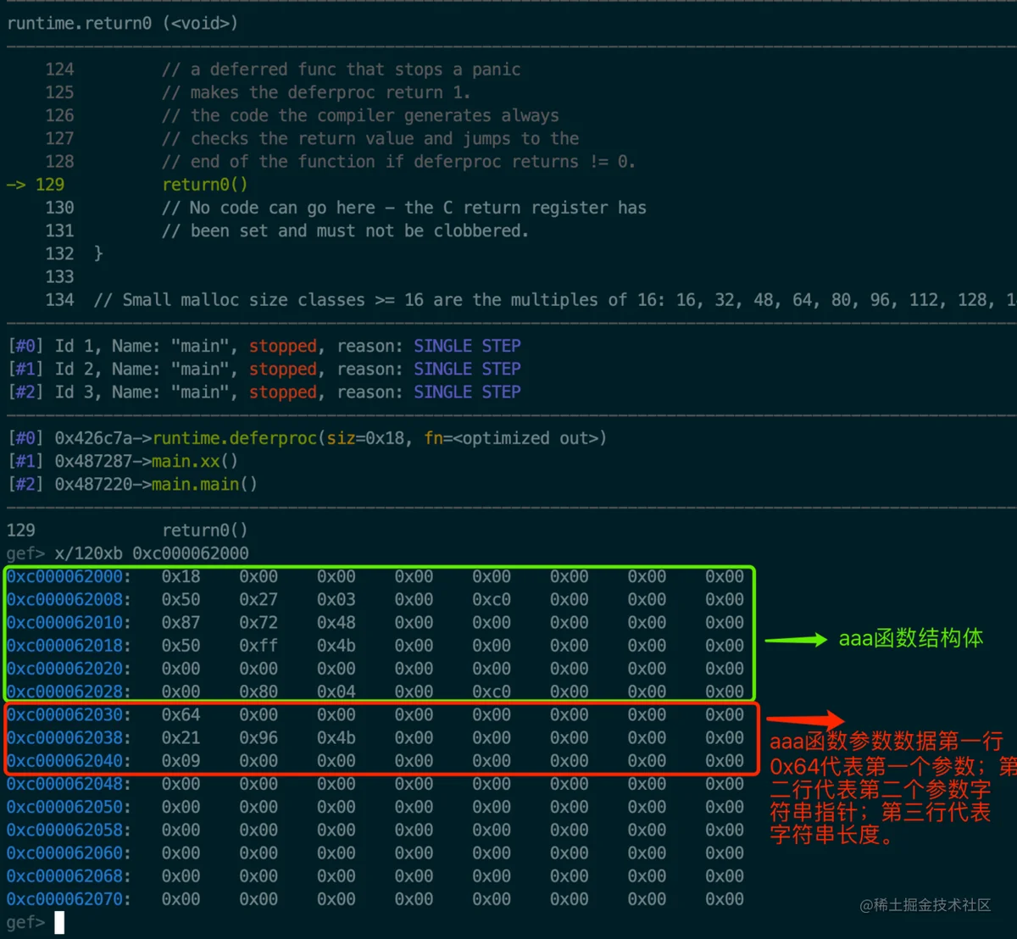Click the current line 129 return0() statement
This screenshot has width=1017, height=939.
tap(205, 185)
